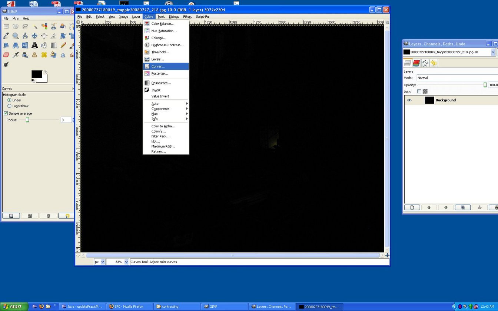This screenshot has width=498, height=311.
Task: Select the Text tool in toolbox
Action: coord(34,46)
